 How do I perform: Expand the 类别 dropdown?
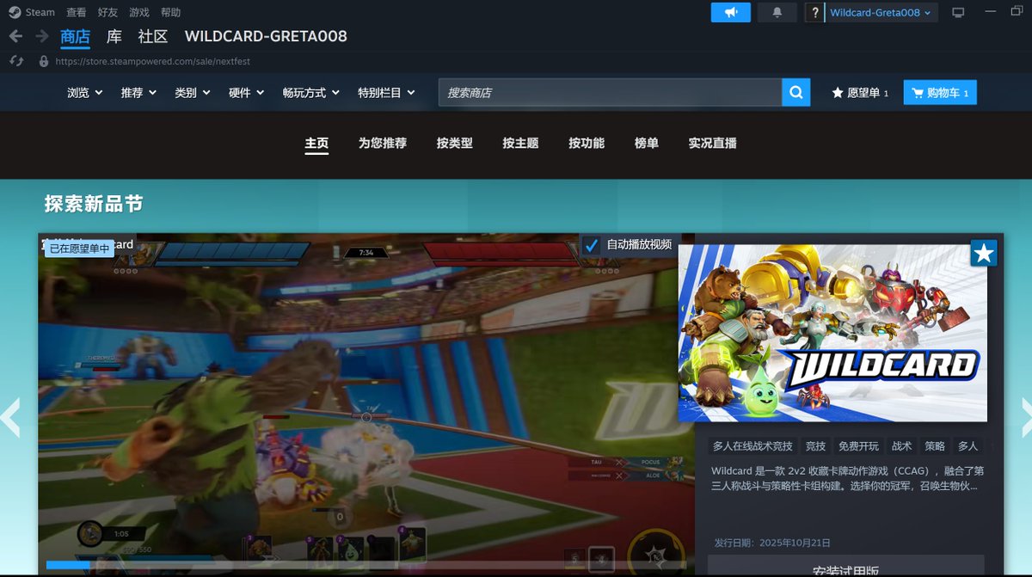tap(193, 93)
